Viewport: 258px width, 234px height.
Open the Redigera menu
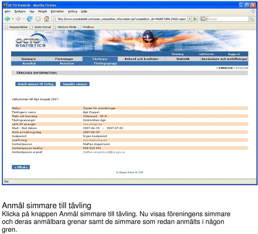(x=20, y=11)
